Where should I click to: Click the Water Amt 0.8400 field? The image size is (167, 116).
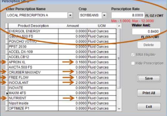[x=146, y=31]
